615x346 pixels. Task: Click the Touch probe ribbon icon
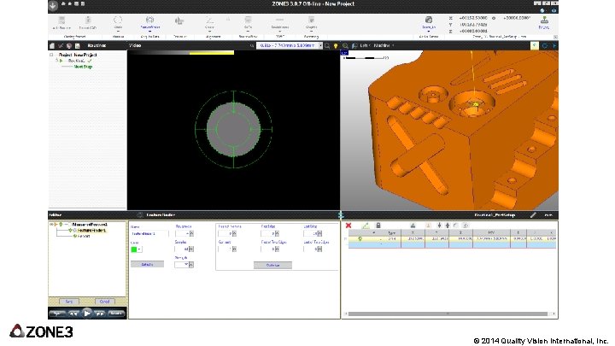(179, 21)
